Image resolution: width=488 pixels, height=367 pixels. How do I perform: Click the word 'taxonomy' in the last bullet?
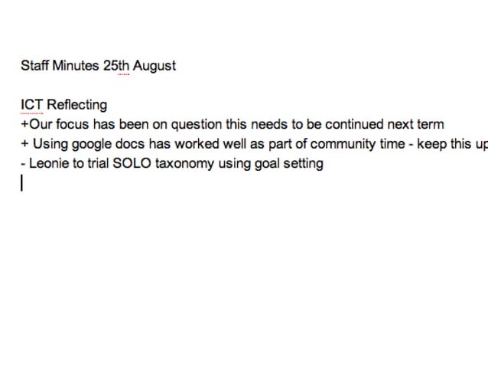click(185, 164)
